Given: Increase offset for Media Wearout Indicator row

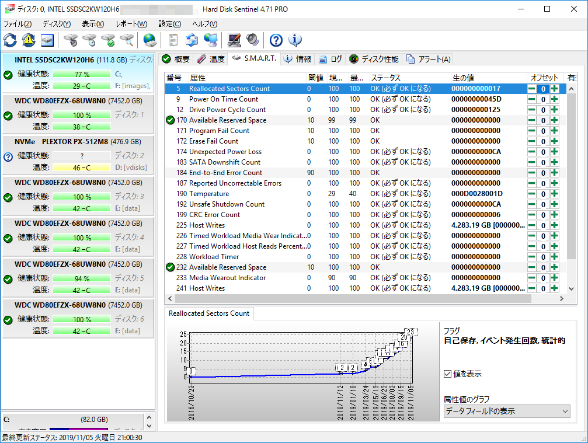Looking at the screenshot, I should 555,278.
